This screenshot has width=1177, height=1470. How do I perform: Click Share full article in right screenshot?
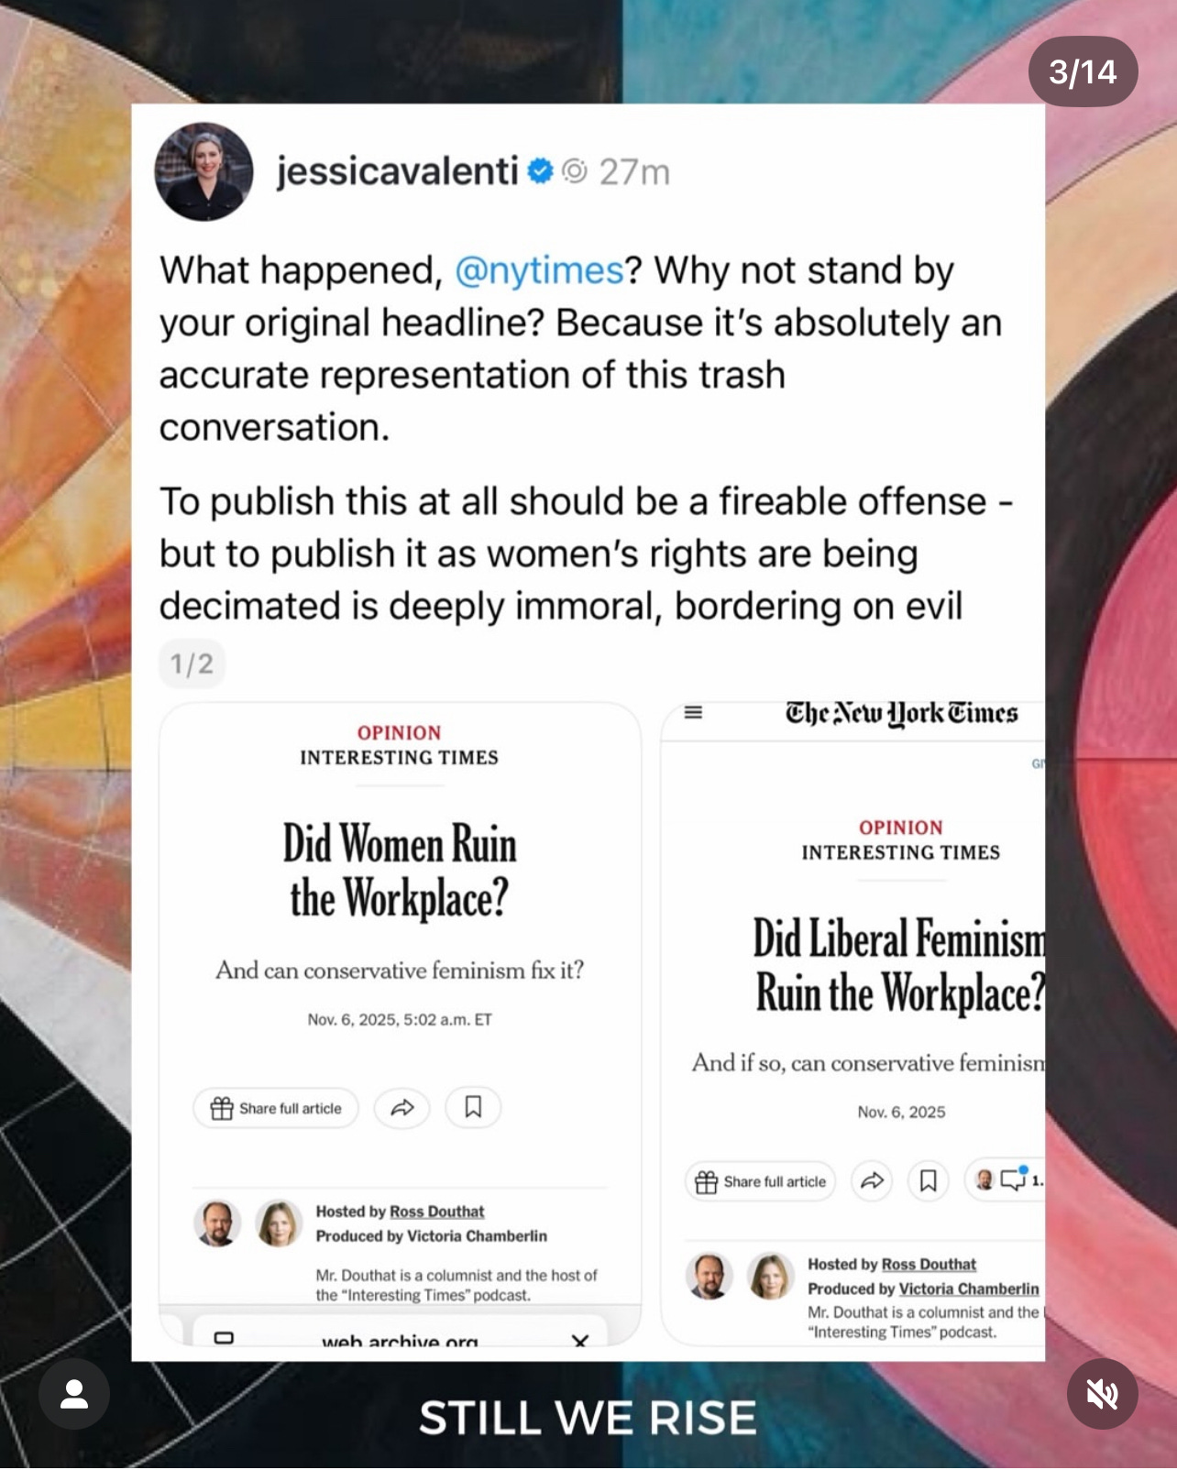coord(761,1181)
